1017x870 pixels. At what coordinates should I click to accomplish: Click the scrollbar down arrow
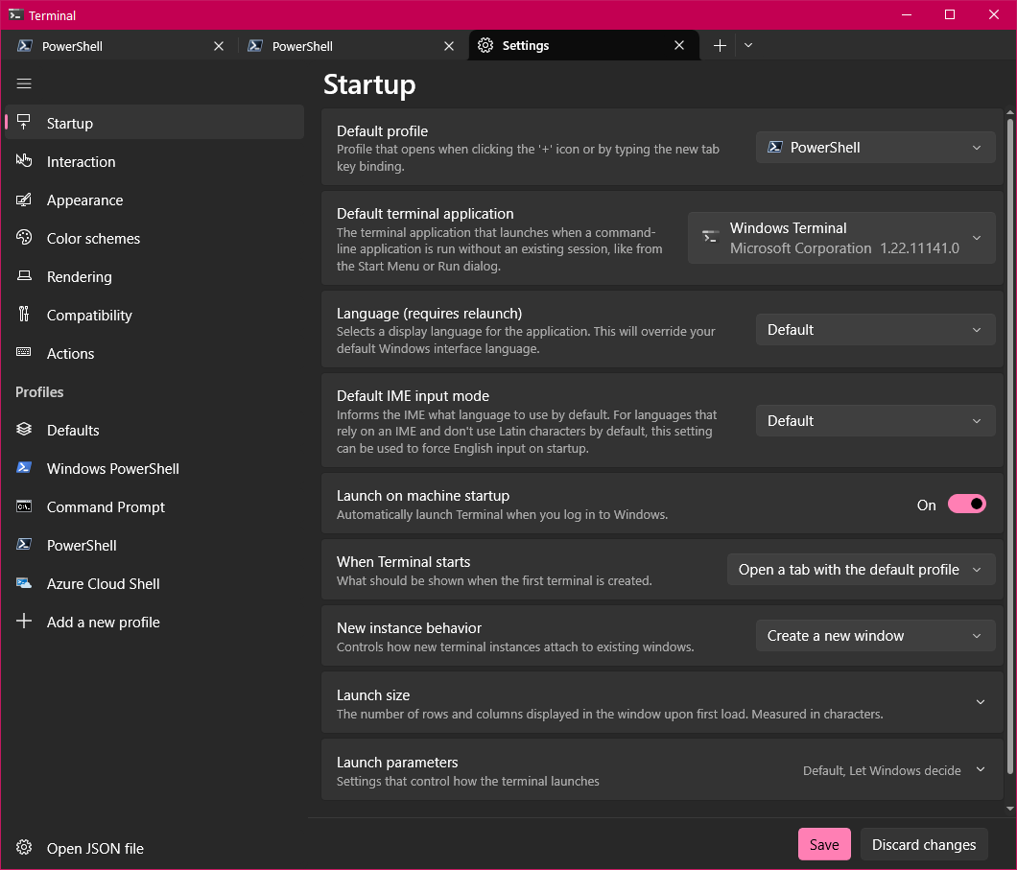click(x=1010, y=809)
